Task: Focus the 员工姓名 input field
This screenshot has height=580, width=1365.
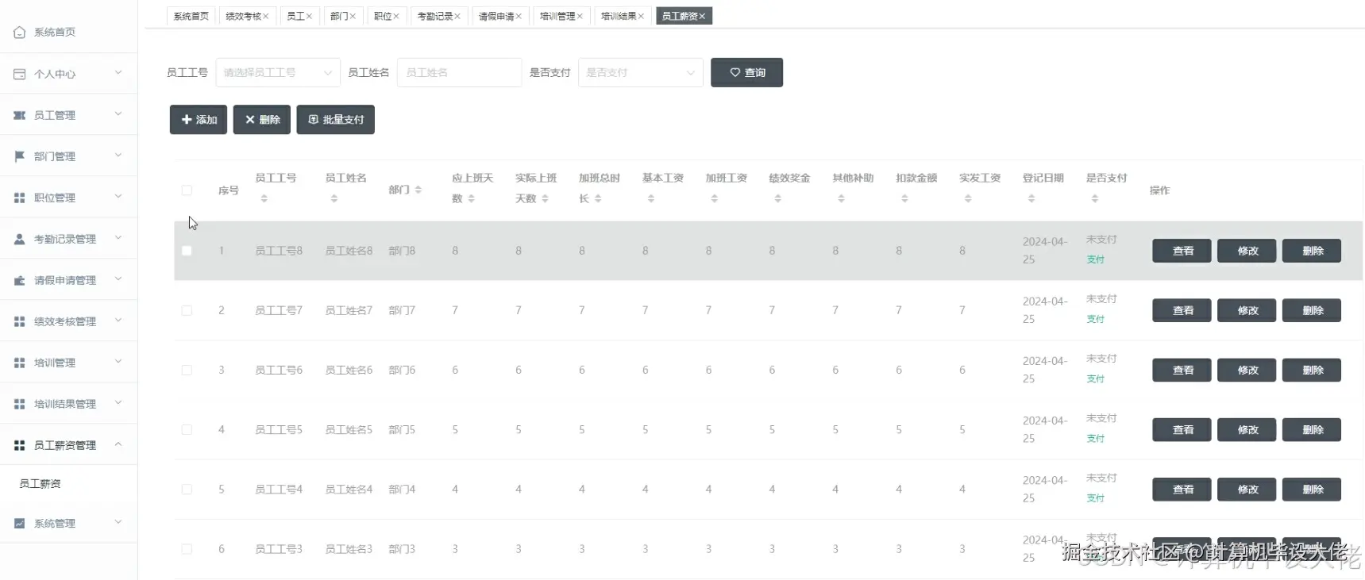Action: (x=459, y=73)
